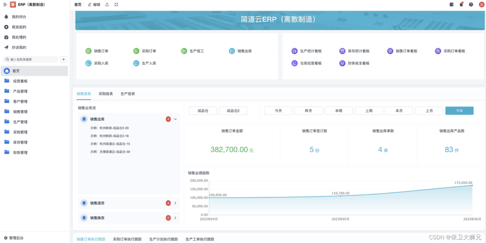Click the ERP app logo icon
Image resolution: width=486 pixels, height=243 pixels.
coord(13,5)
